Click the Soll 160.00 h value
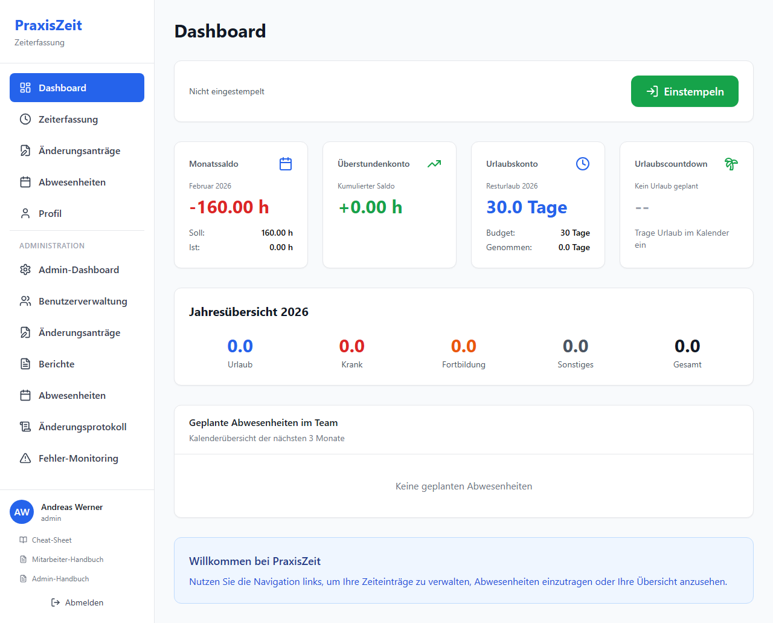Viewport: 773px width, 623px height. tap(277, 233)
